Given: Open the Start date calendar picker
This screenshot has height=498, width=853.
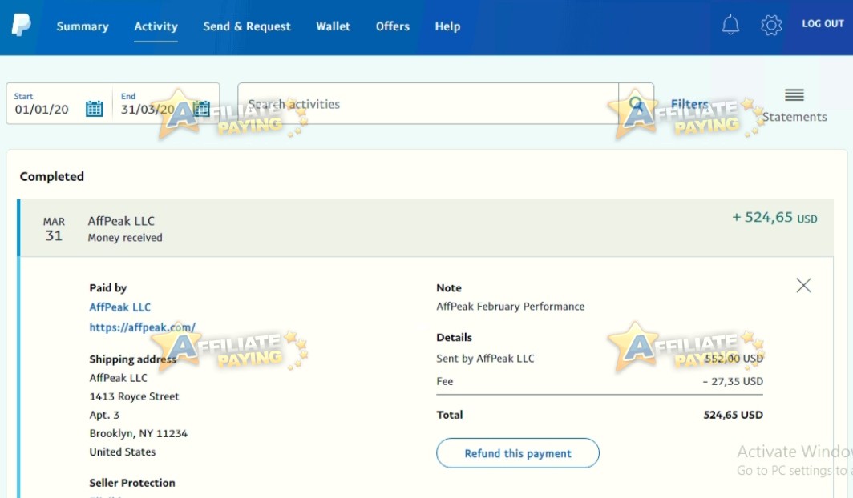Looking at the screenshot, I should (x=94, y=109).
